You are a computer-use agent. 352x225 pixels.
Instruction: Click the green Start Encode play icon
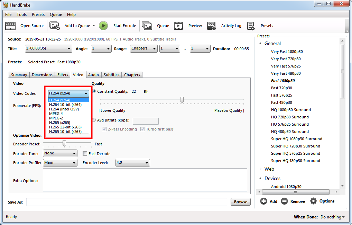tap(103, 26)
